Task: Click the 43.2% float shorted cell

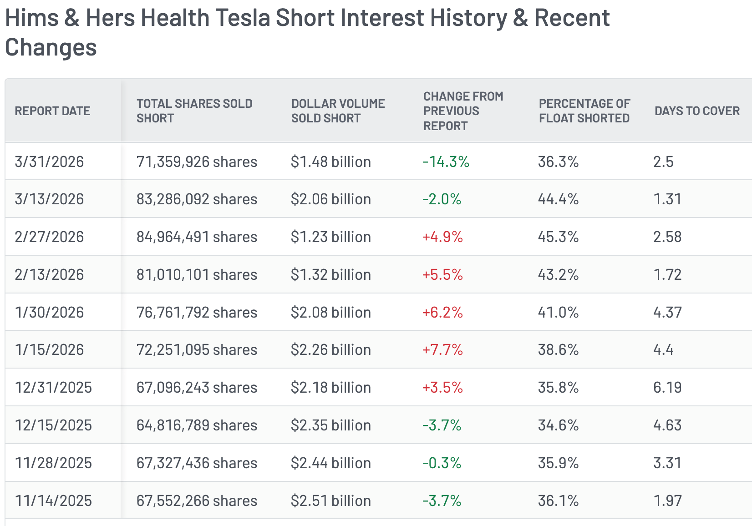Action: click(558, 275)
